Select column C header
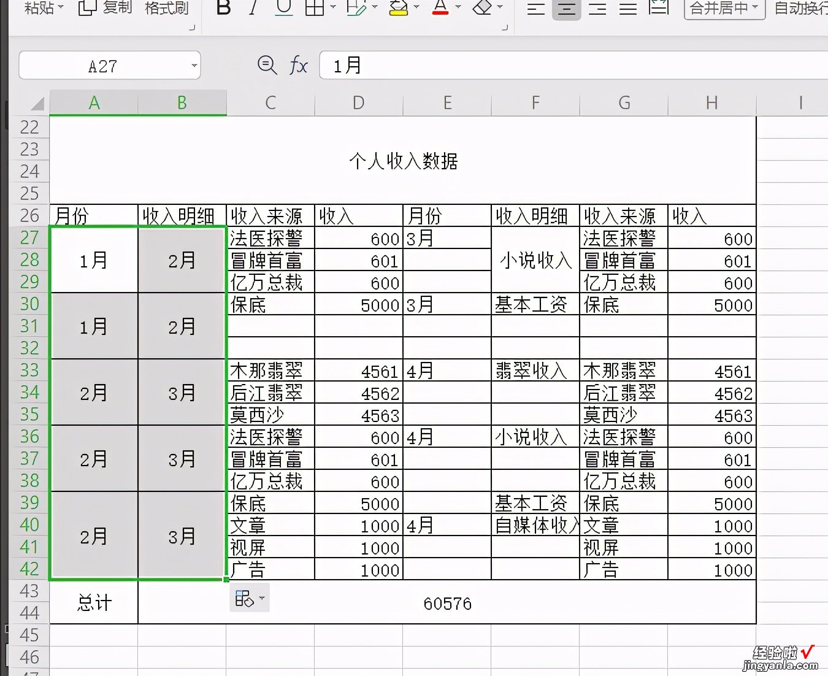The width and height of the screenshot is (828, 676). [x=270, y=102]
